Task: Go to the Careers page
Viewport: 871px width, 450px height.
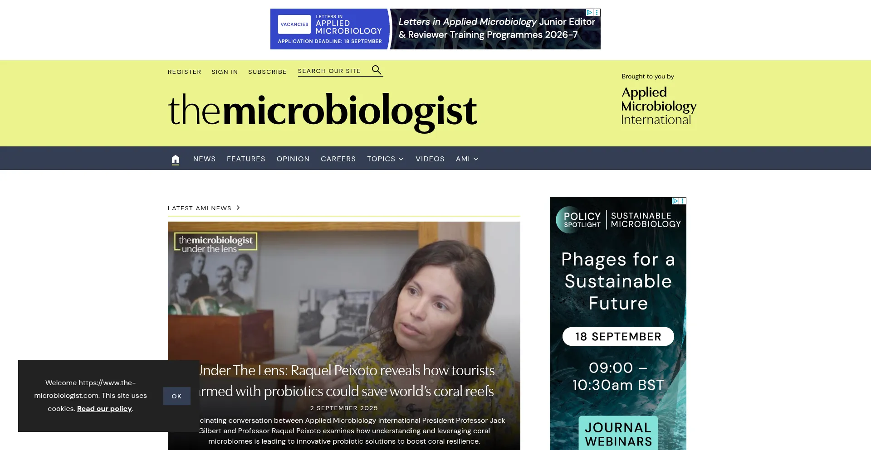Action: click(338, 159)
